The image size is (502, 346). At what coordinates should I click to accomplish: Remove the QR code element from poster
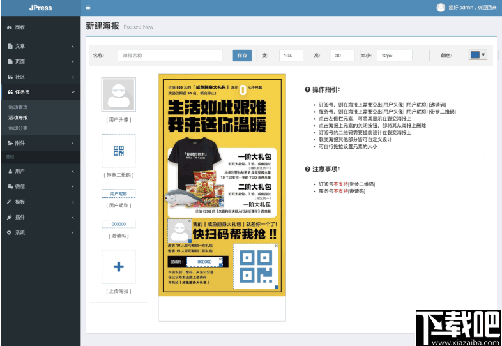coord(277,246)
